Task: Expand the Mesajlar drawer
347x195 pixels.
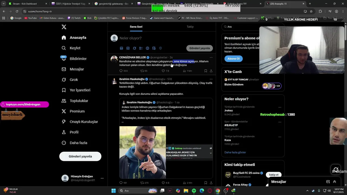Action: (x=335, y=182)
